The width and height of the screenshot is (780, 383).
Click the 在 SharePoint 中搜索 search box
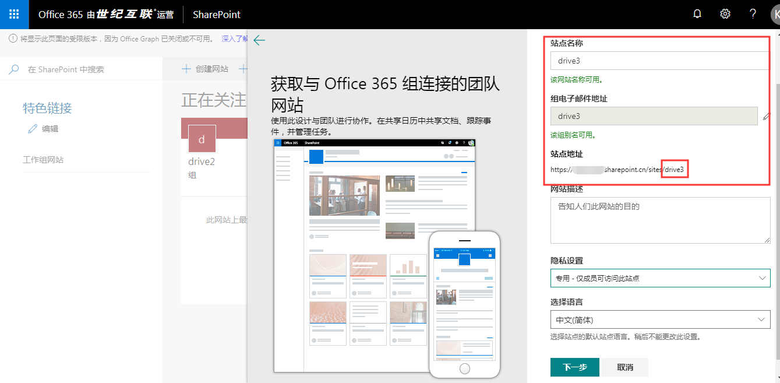tap(87, 70)
